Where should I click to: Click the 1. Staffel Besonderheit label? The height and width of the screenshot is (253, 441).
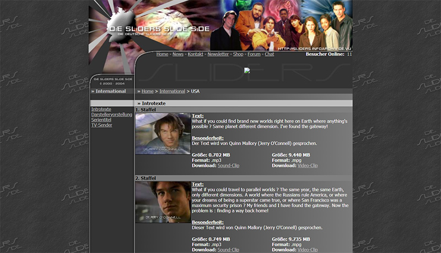tap(208, 138)
